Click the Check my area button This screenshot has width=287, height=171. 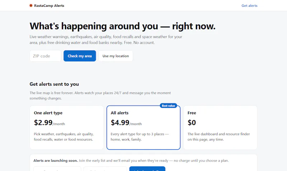coord(80,56)
